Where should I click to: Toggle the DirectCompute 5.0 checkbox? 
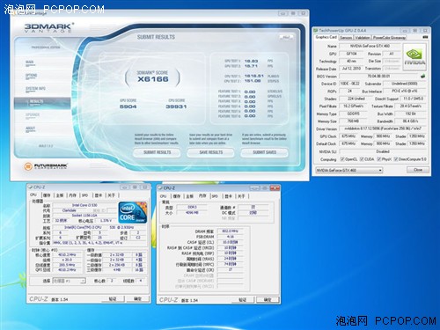click(x=396, y=159)
